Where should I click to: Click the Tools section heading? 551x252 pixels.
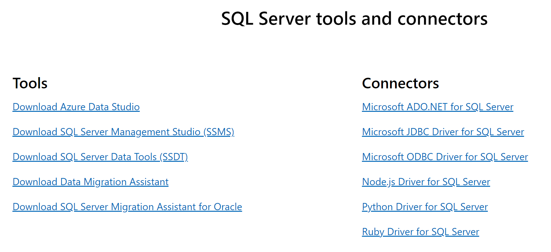(x=30, y=83)
